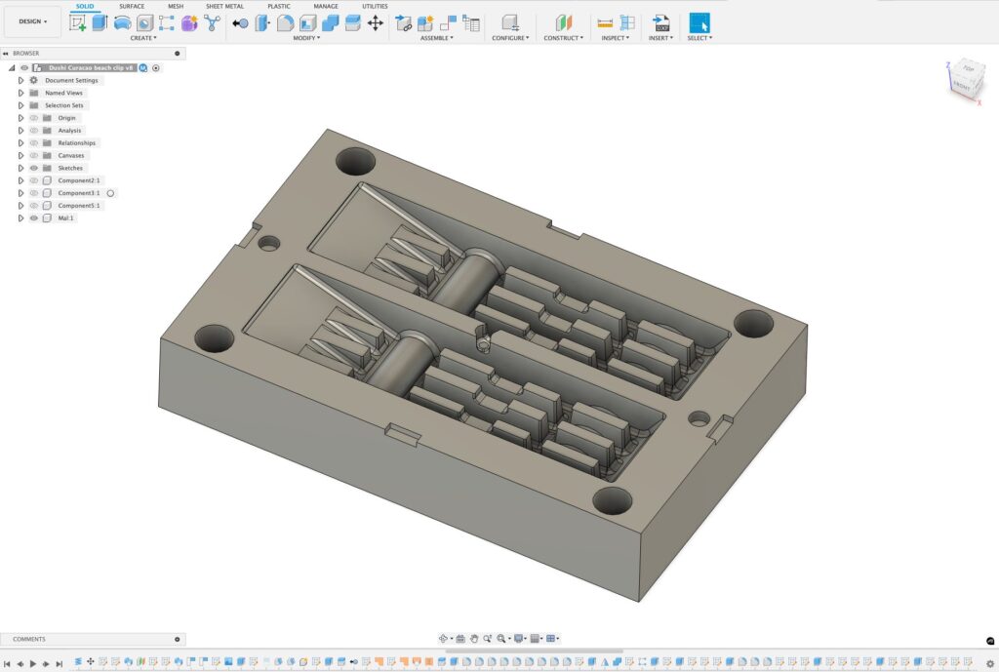Switch to the MESH tab

pos(176,7)
